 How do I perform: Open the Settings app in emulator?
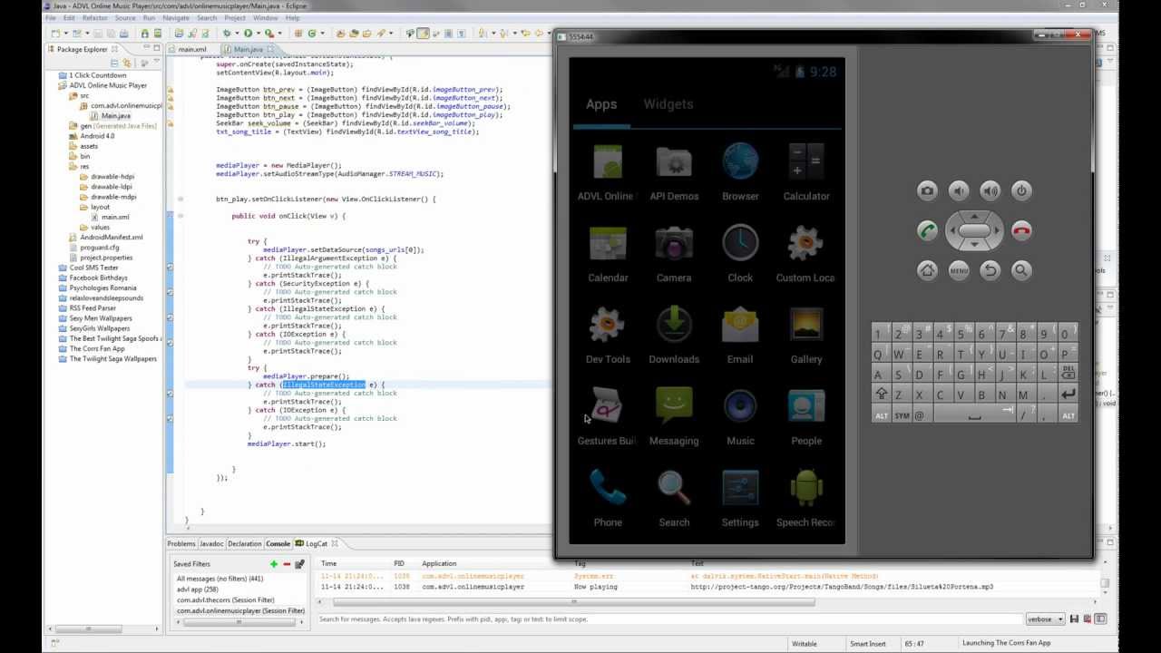point(740,499)
